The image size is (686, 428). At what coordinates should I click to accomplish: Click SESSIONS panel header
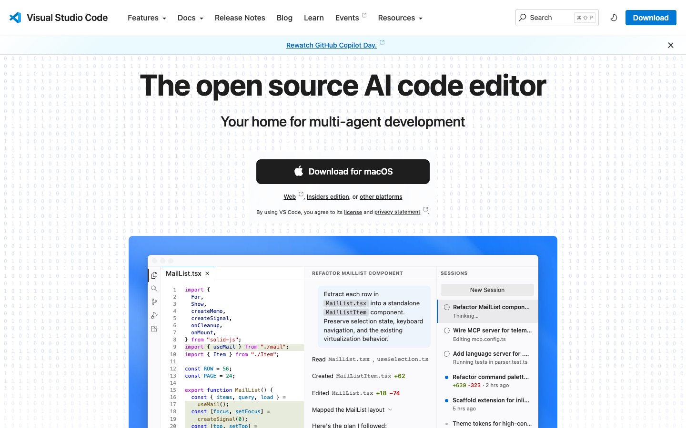[454, 273]
